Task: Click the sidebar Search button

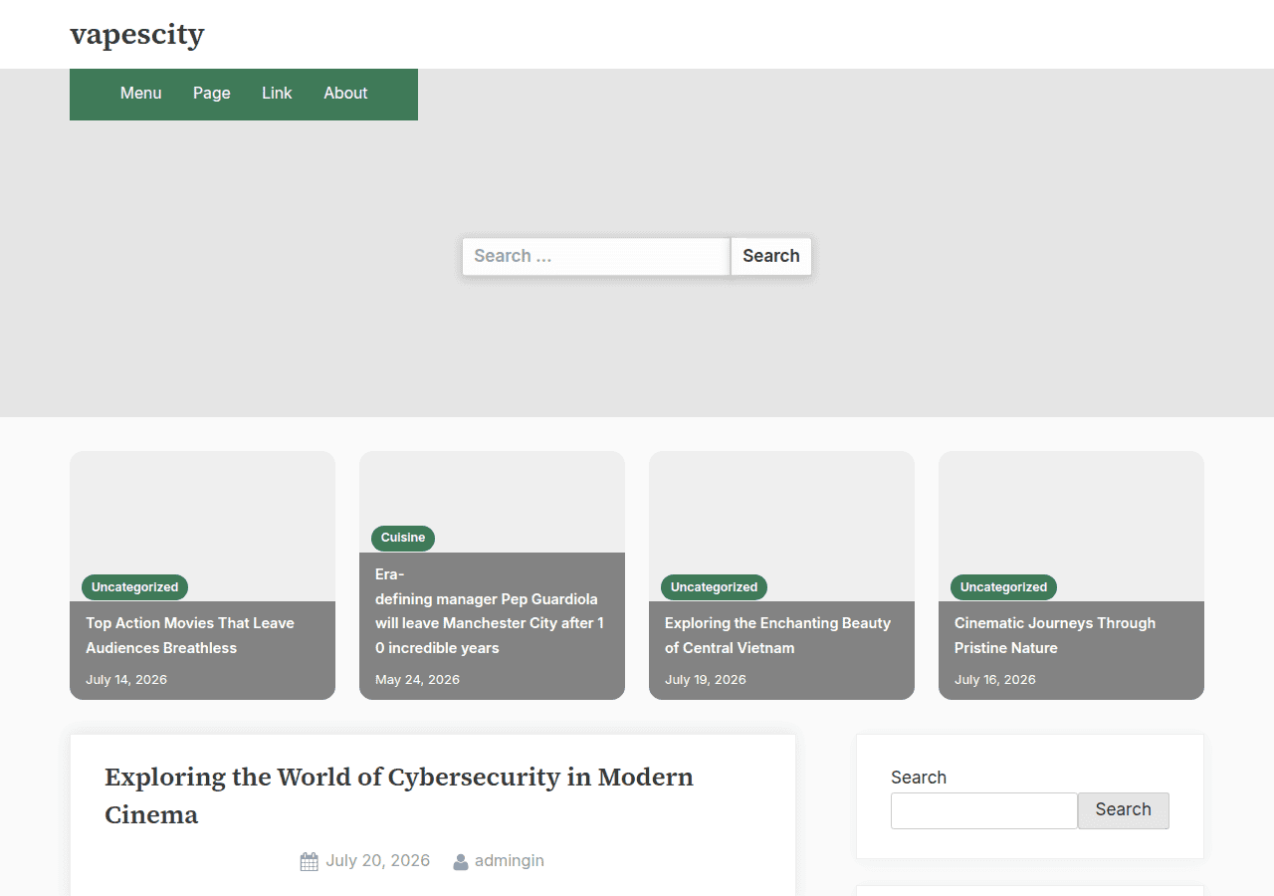Action: [1124, 810]
